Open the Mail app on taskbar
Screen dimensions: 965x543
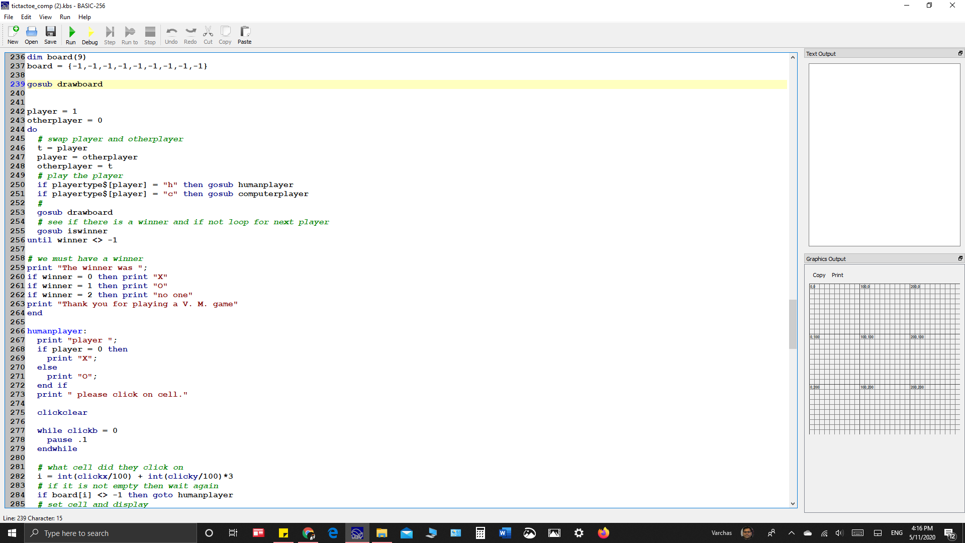point(407,533)
